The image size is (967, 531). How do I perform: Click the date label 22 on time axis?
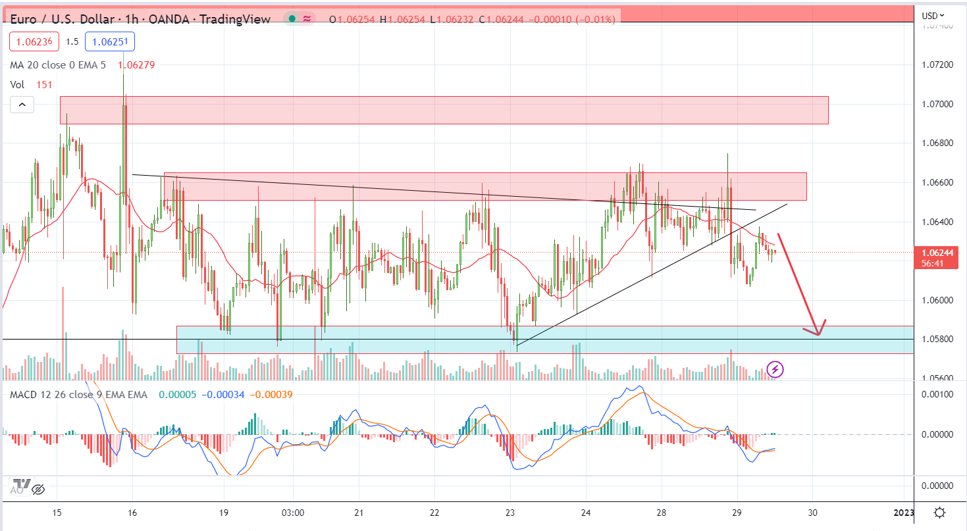(x=434, y=512)
